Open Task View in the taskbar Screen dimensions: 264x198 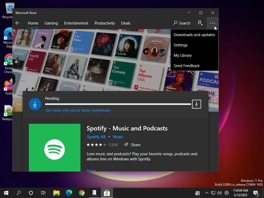click(43, 193)
